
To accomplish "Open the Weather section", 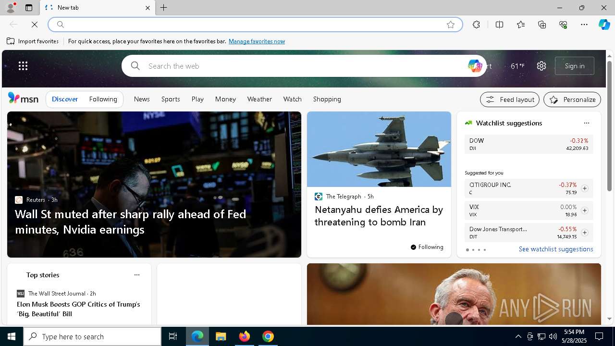I will [x=259, y=99].
